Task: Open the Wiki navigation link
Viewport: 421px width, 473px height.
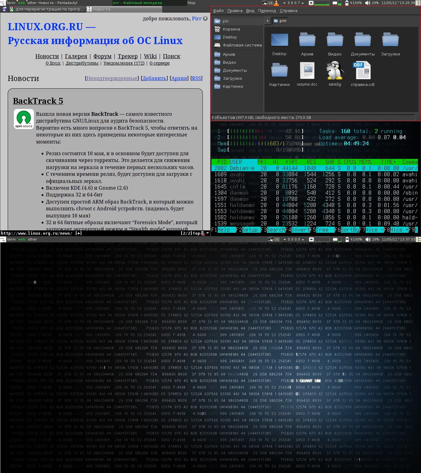Action: tap(150, 56)
